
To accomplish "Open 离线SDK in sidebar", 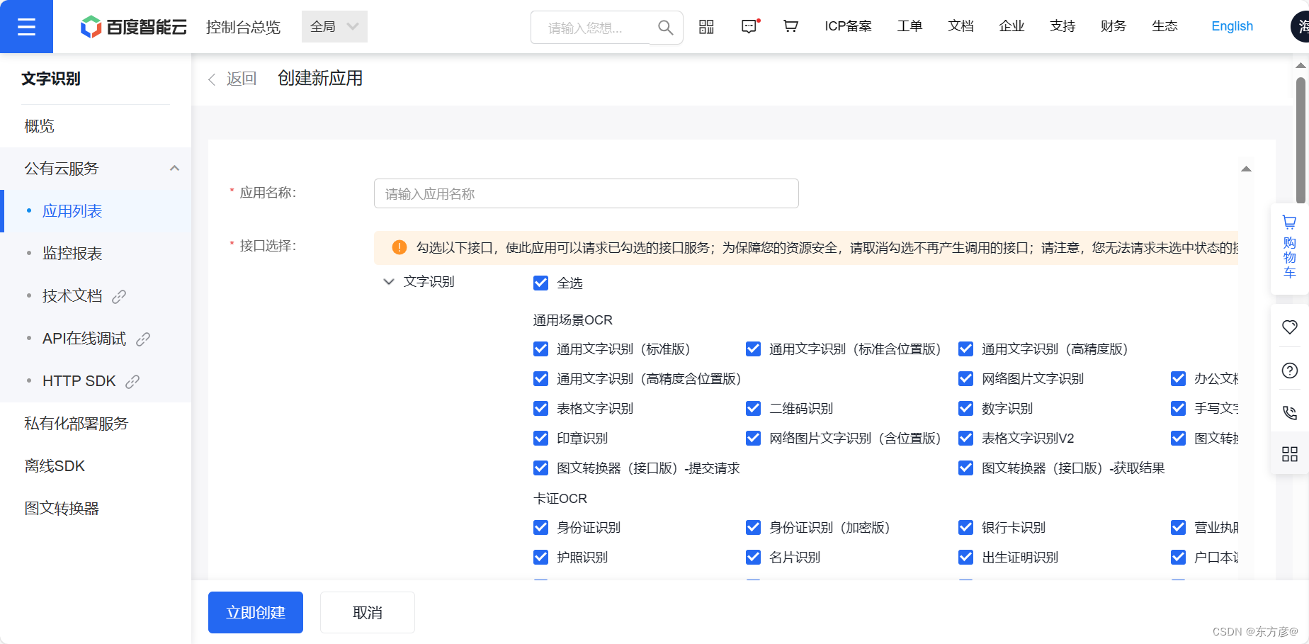I will point(55,466).
